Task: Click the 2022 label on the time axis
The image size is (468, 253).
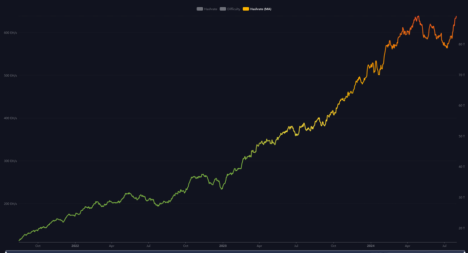Action: pos(75,246)
